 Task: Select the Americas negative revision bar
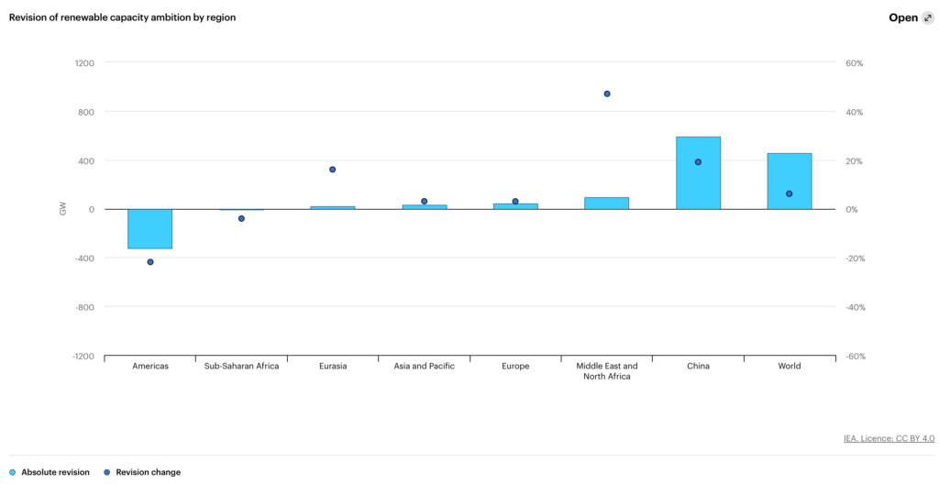(x=149, y=229)
